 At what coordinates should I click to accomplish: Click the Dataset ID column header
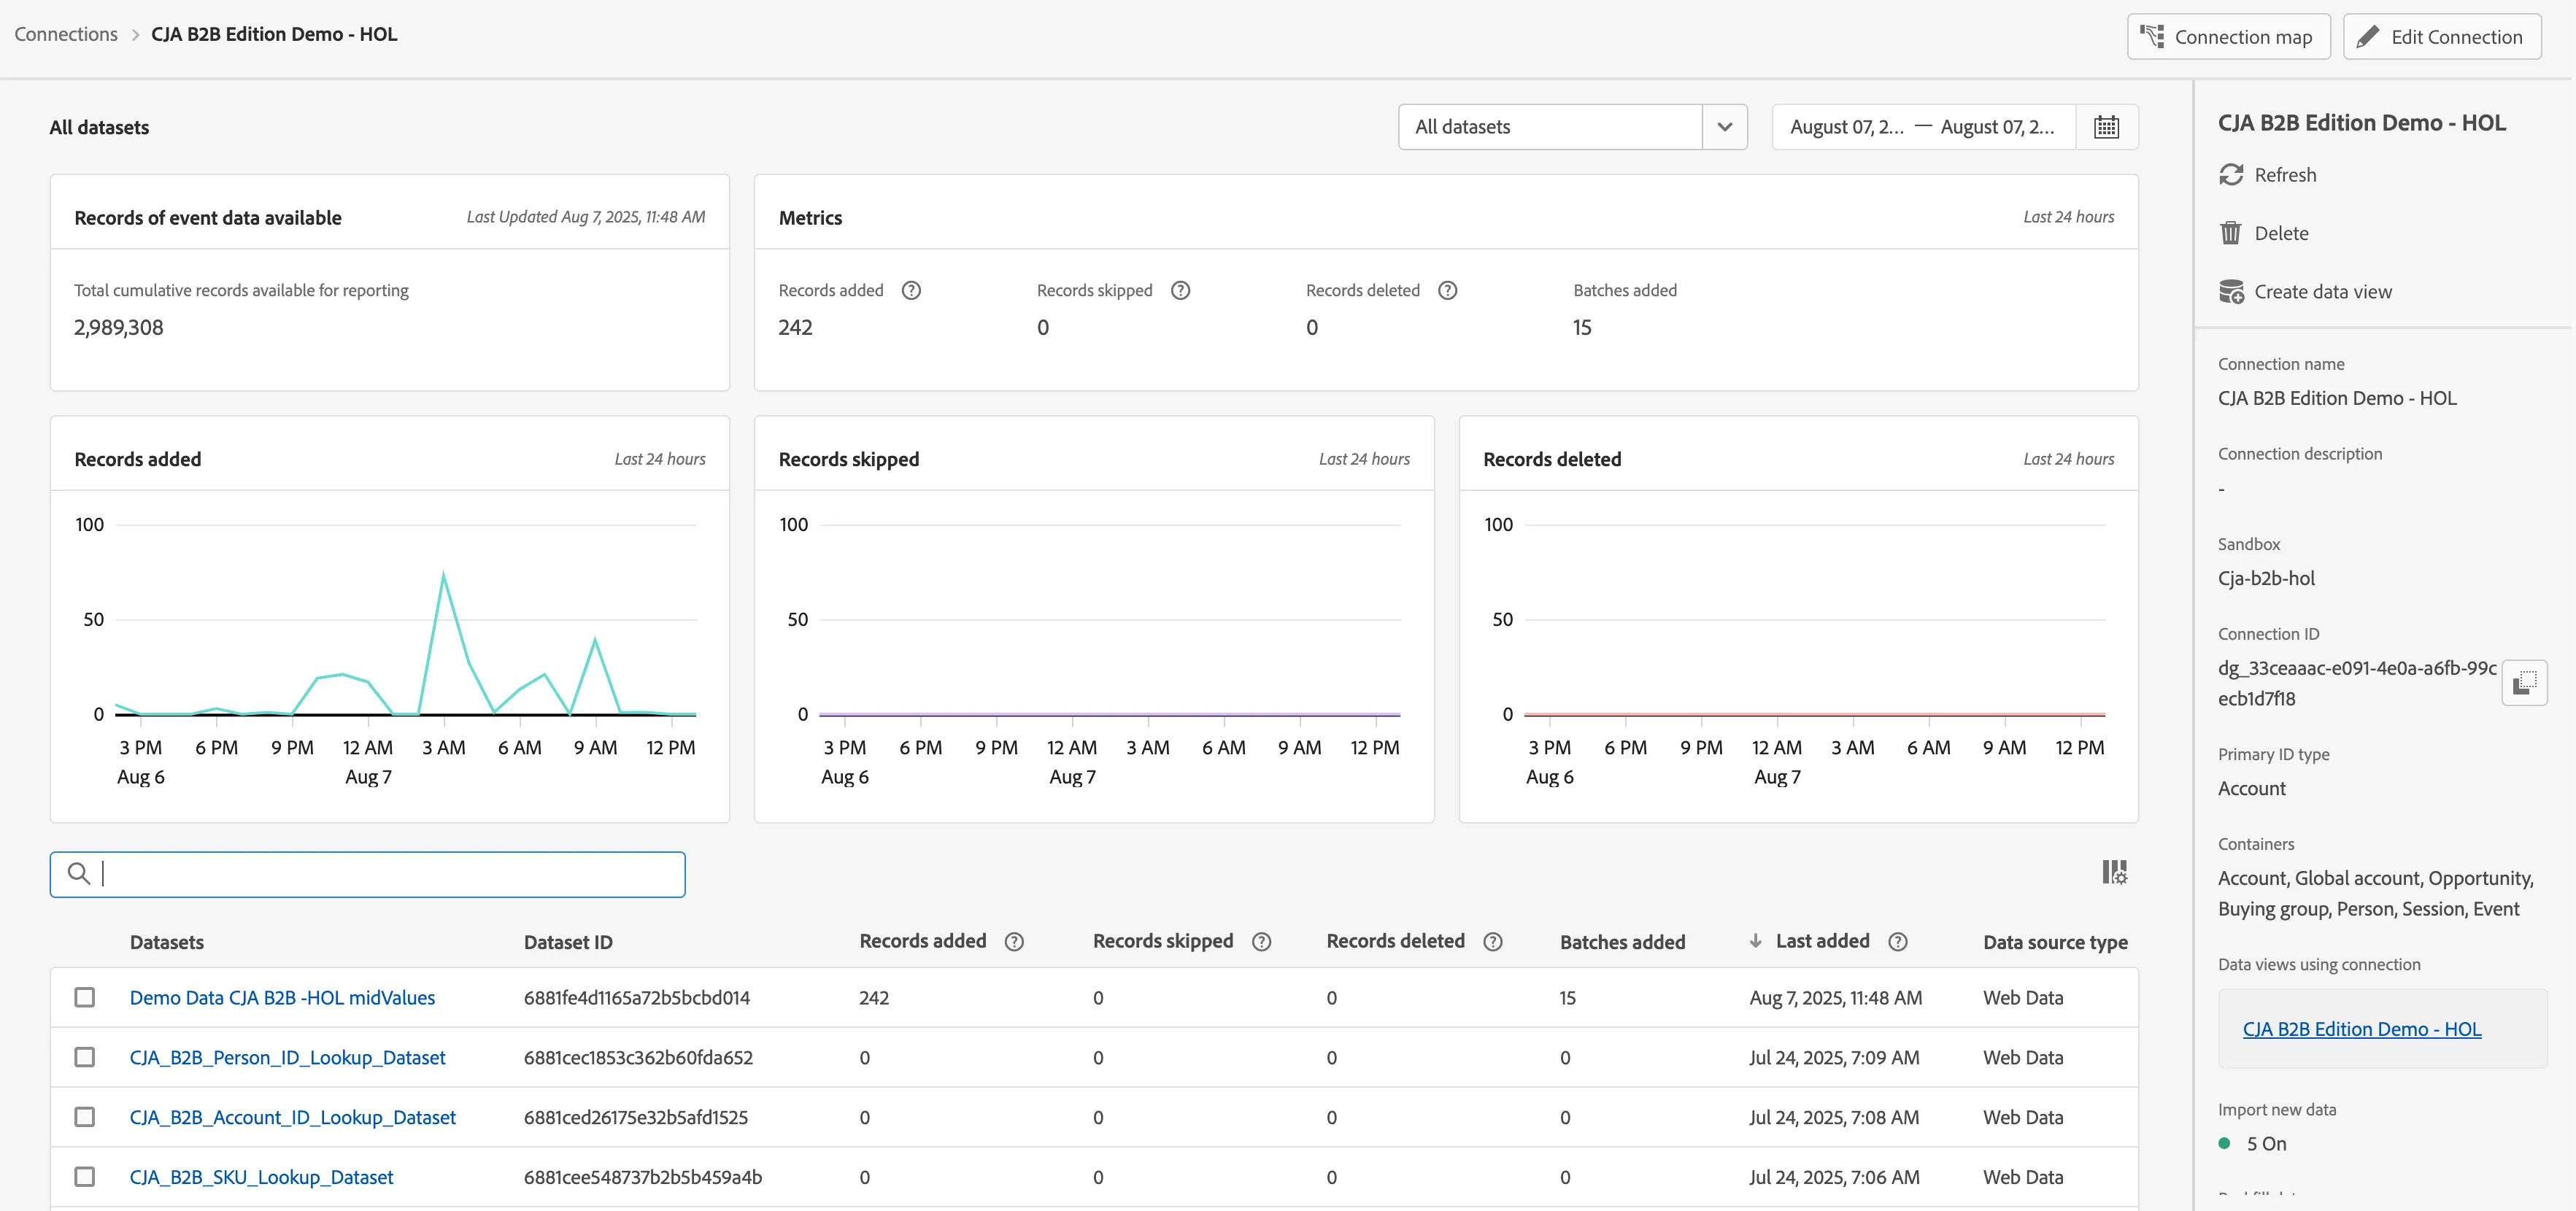pos(568,942)
